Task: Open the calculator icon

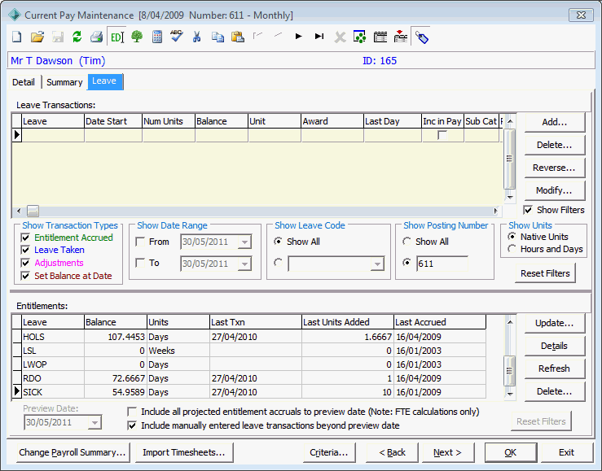Action: point(157,37)
